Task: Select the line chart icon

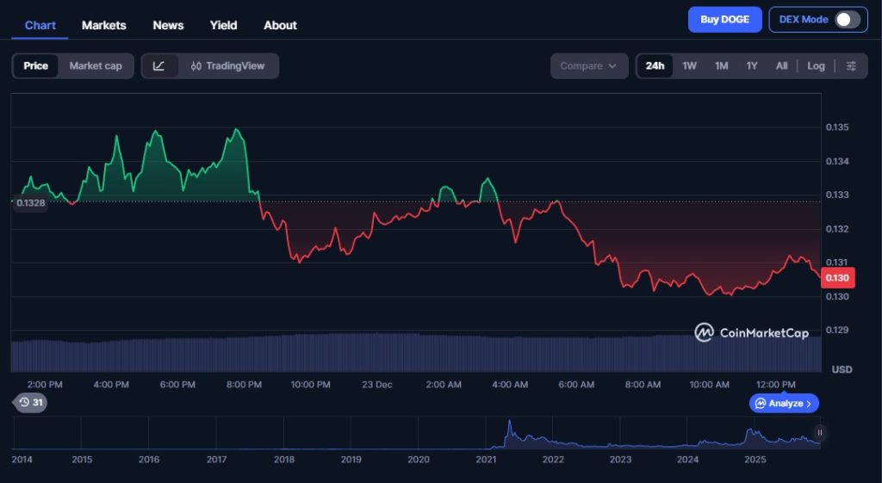Action: click(159, 66)
